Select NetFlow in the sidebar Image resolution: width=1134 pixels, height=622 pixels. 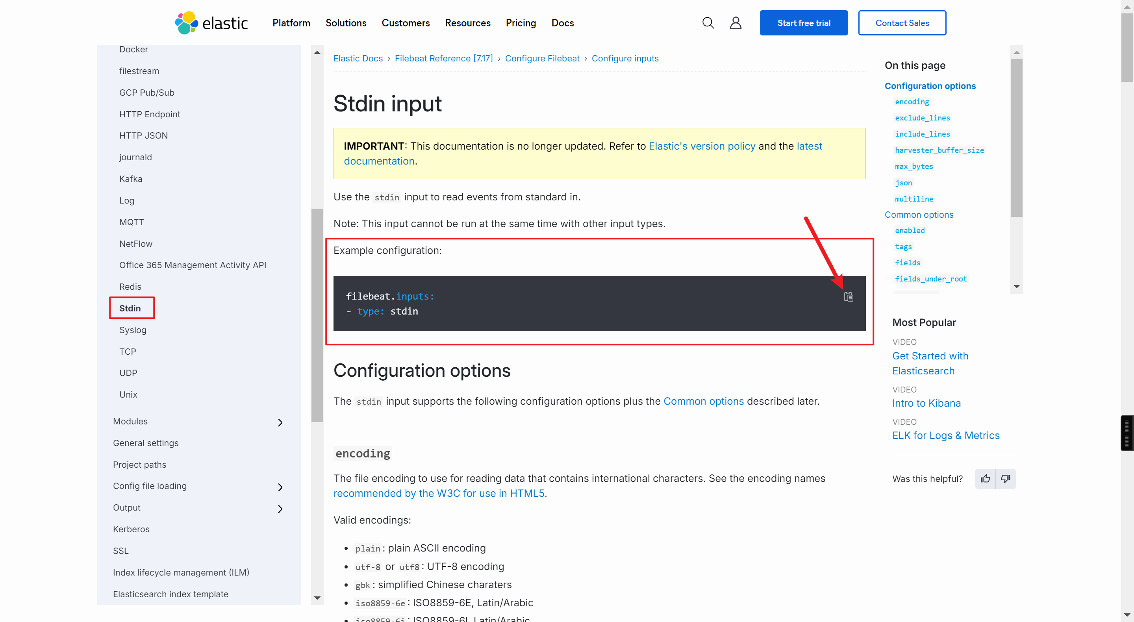(x=135, y=243)
